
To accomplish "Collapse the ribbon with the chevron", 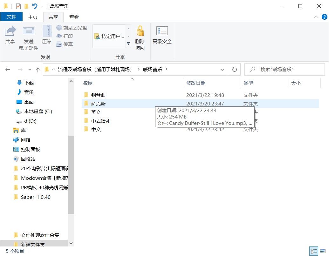I will click(x=316, y=17).
